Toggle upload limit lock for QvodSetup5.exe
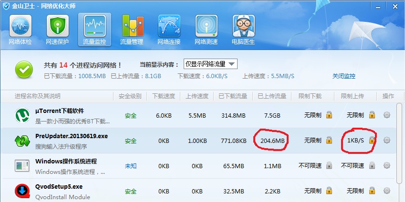Screen dimensions: 405x202 [372, 191]
